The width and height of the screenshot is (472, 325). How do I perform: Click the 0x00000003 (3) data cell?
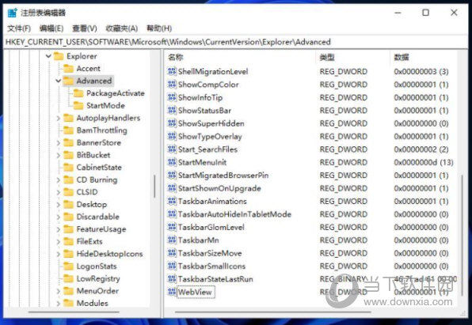421,71
